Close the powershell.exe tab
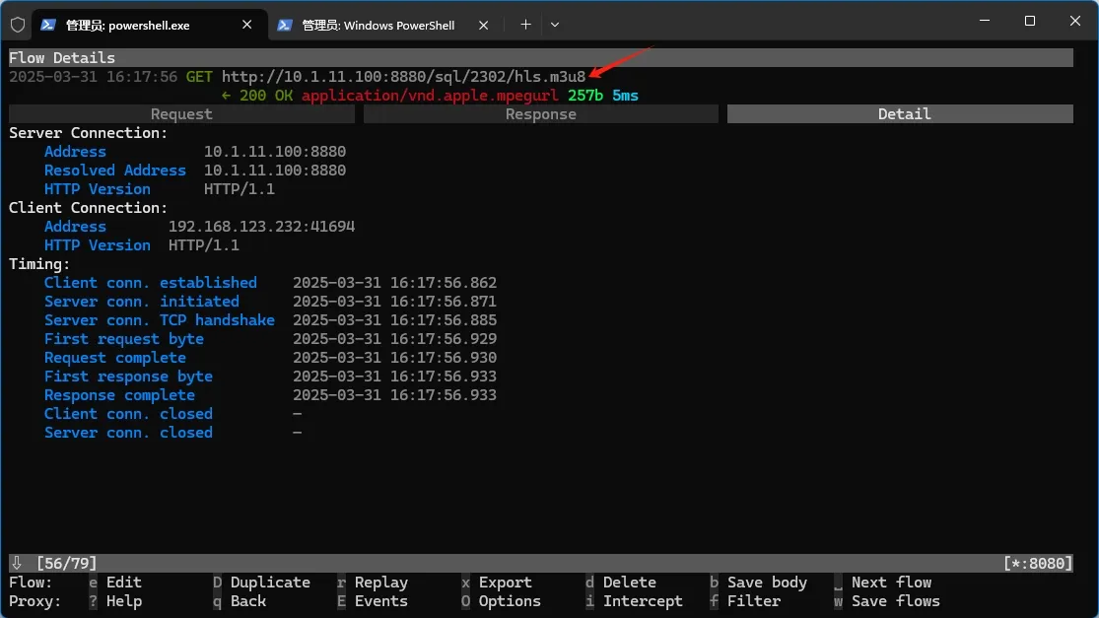1099x618 pixels. pyautogui.click(x=247, y=25)
